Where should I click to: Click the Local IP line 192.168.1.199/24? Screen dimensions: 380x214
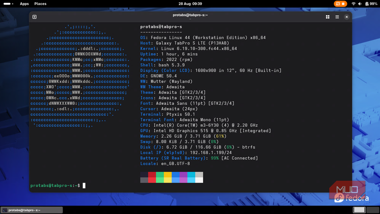pos(186,153)
